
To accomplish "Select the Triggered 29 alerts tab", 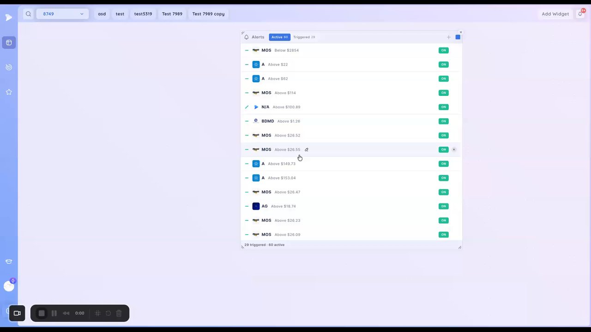I will pos(304,37).
